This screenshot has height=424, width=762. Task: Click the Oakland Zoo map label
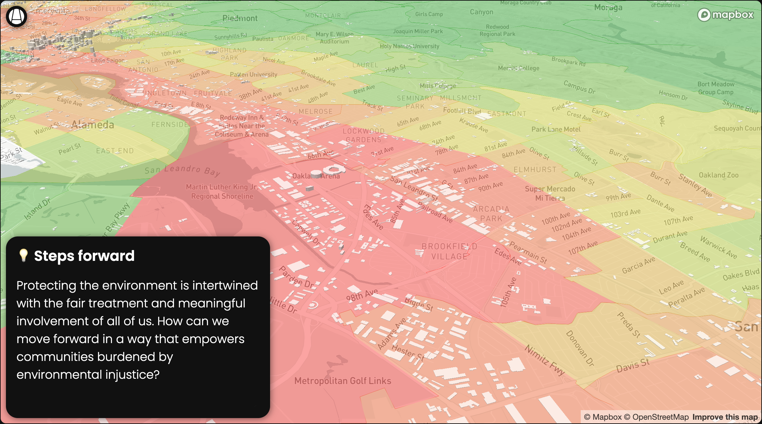718,175
